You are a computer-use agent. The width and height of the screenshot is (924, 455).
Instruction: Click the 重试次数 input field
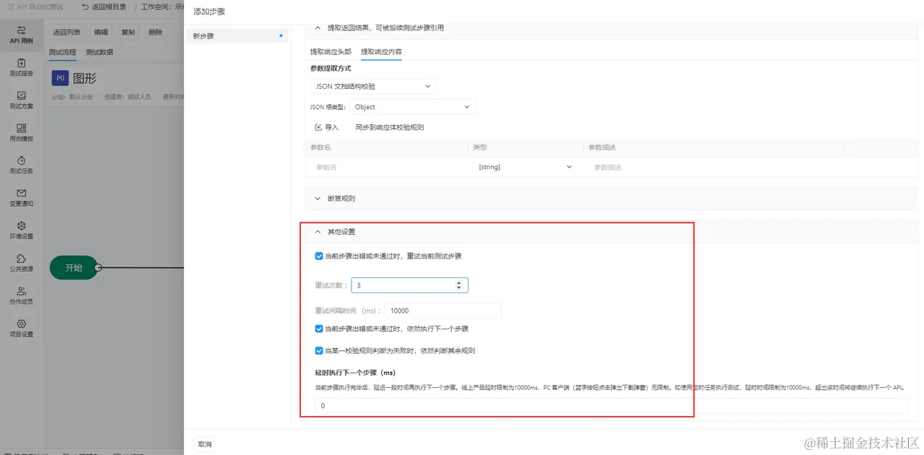click(x=409, y=285)
